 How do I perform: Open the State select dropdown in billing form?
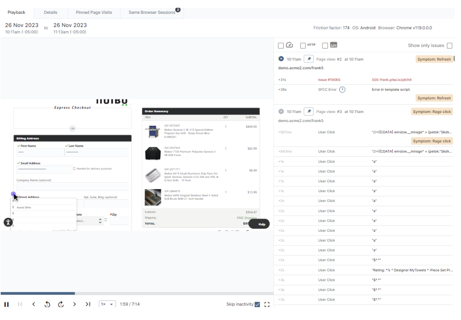pyautogui.click(x=89, y=221)
